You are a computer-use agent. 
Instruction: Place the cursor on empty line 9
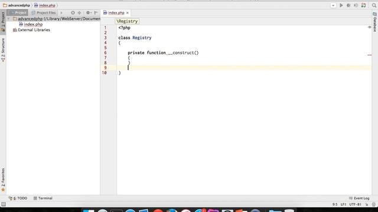click(243, 68)
